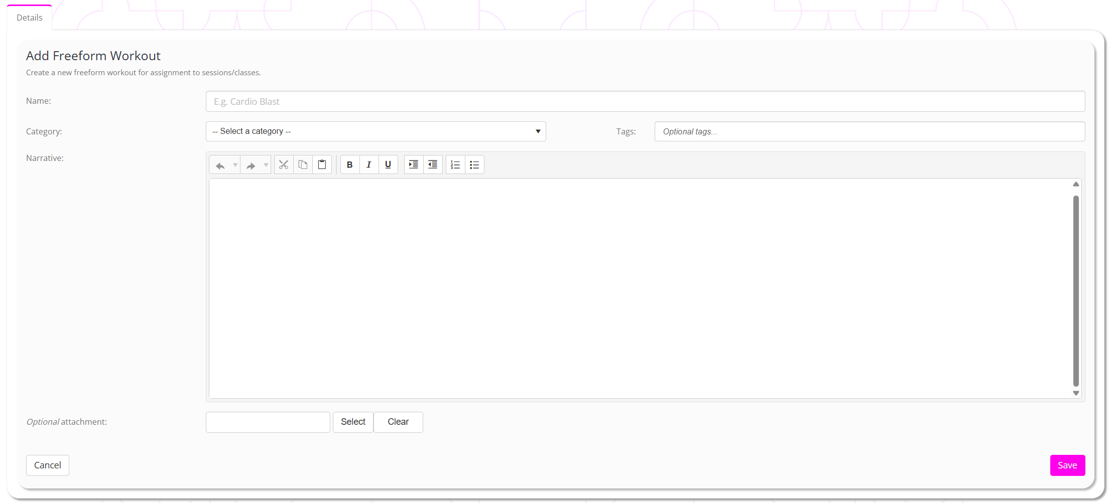The width and height of the screenshot is (1113, 503).
Task: Cancel adding the freeform workout
Action: tap(48, 465)
